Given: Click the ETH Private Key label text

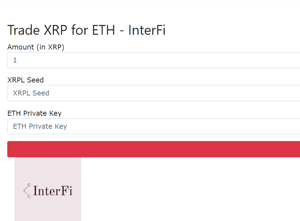Looking at the screenshot, I should point(34,113).
